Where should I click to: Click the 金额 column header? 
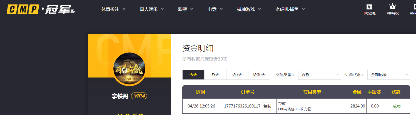357,92
